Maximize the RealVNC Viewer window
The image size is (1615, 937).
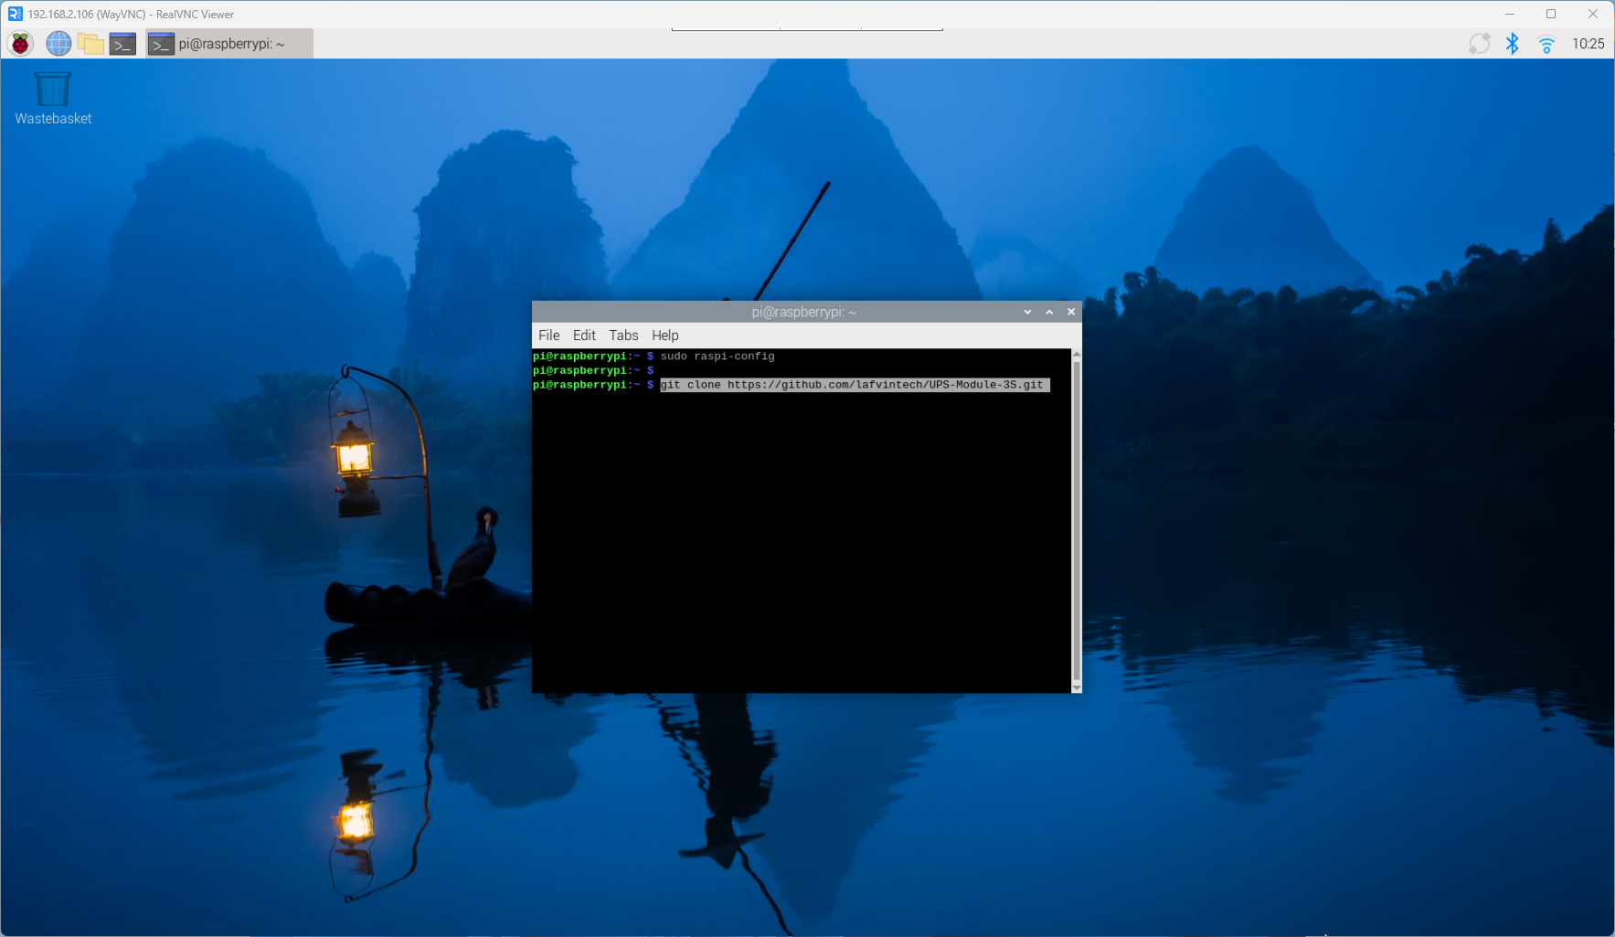1551,14
